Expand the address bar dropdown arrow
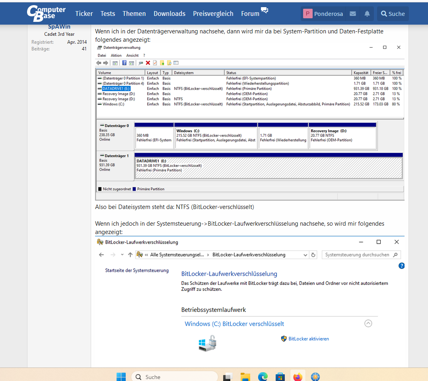The width and height of the screenshot is (428, 381). 305,255
